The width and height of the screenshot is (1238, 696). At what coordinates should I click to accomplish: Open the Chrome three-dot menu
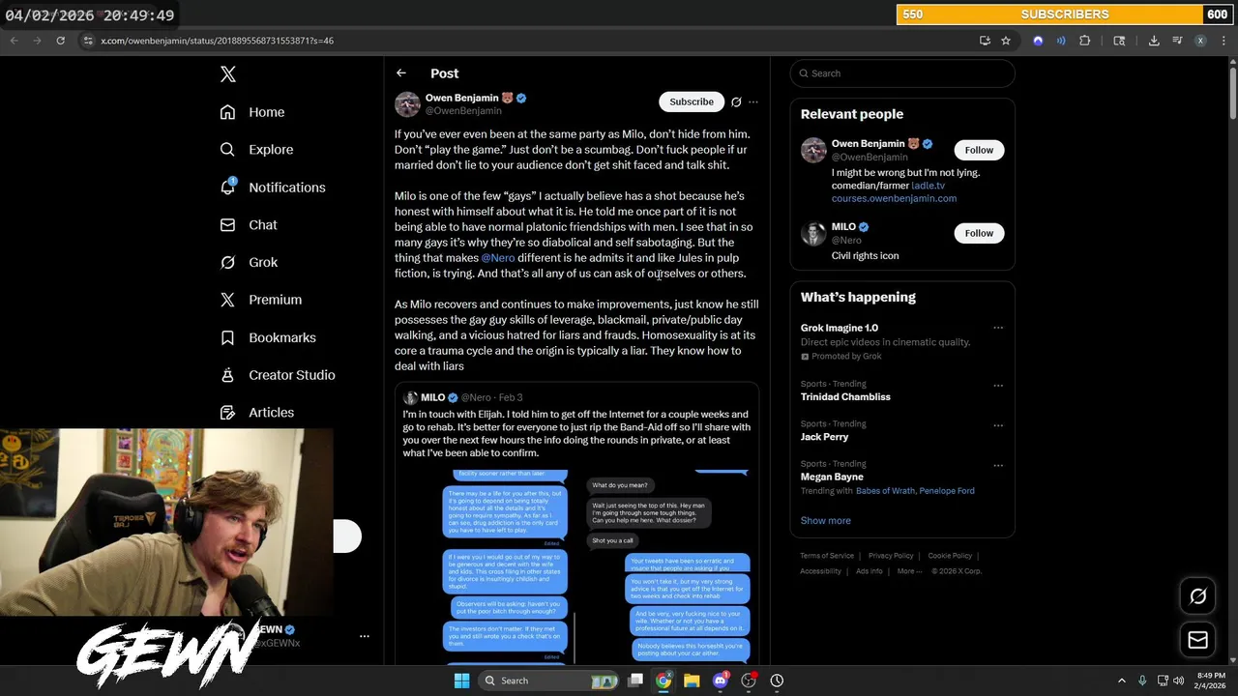point(1224,41)
